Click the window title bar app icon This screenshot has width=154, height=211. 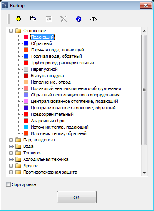coord(5,6)
